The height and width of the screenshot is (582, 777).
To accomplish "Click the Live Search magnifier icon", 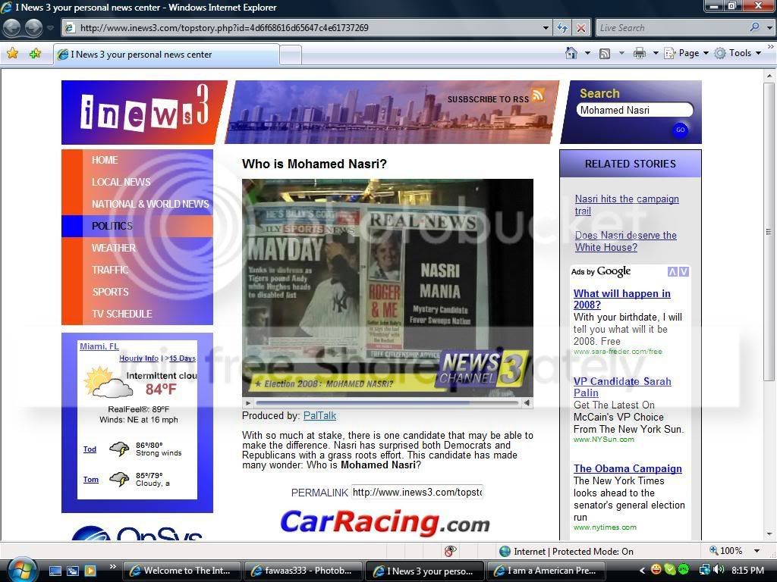I will tap(755, 27).
